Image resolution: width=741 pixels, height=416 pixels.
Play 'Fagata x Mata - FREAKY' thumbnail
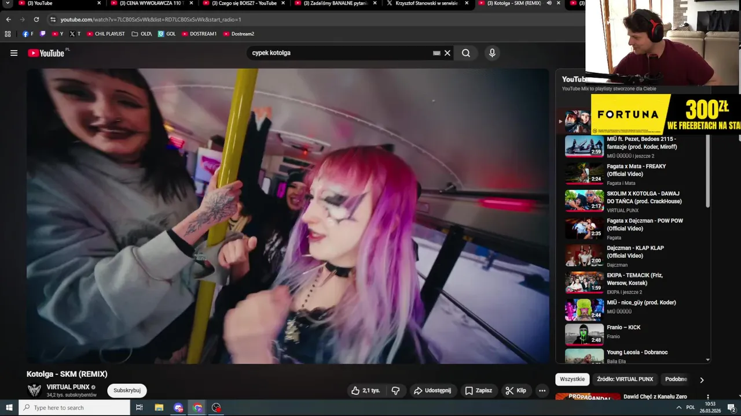tap(585, 174)
